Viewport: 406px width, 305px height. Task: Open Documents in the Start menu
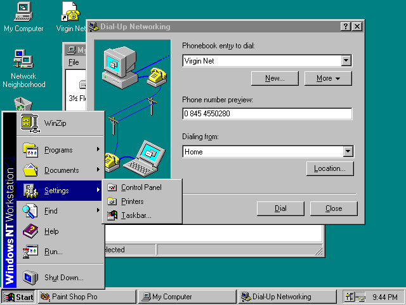[x=60, y=170]
